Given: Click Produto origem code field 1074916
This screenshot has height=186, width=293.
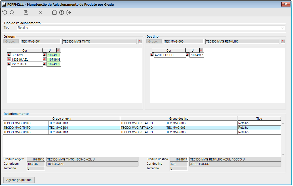Looking at the screenshot, I should pos(36,159).
